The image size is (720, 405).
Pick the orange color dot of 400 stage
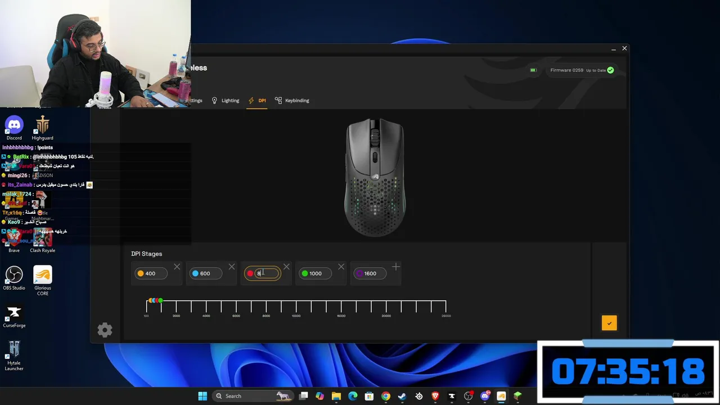(141, 273)
